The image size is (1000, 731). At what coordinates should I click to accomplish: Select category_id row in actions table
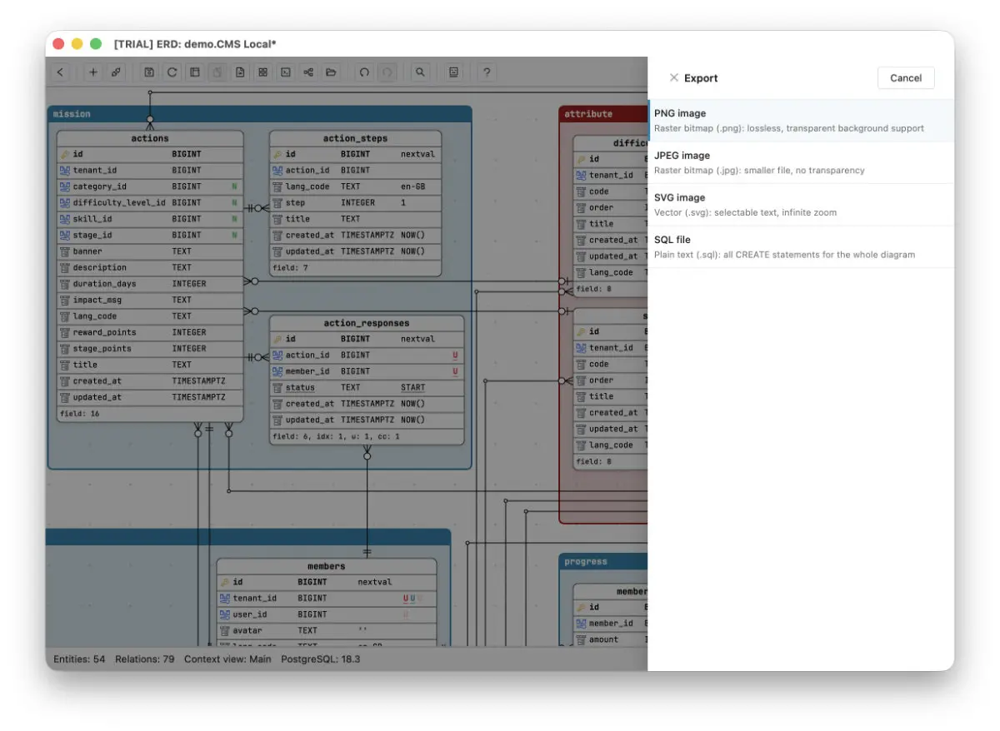(150, 186)
